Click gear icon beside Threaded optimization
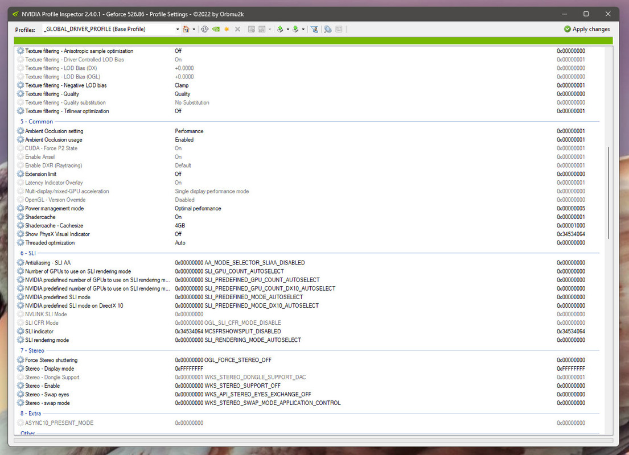The height and width of the screenshot is (455, 629). (20, 242)
